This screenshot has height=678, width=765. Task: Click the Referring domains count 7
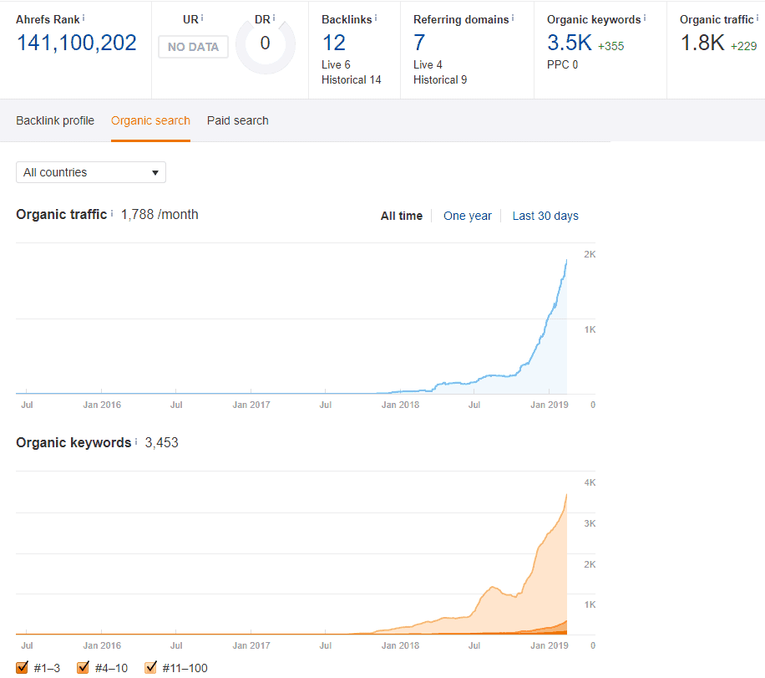pos(419,43)
